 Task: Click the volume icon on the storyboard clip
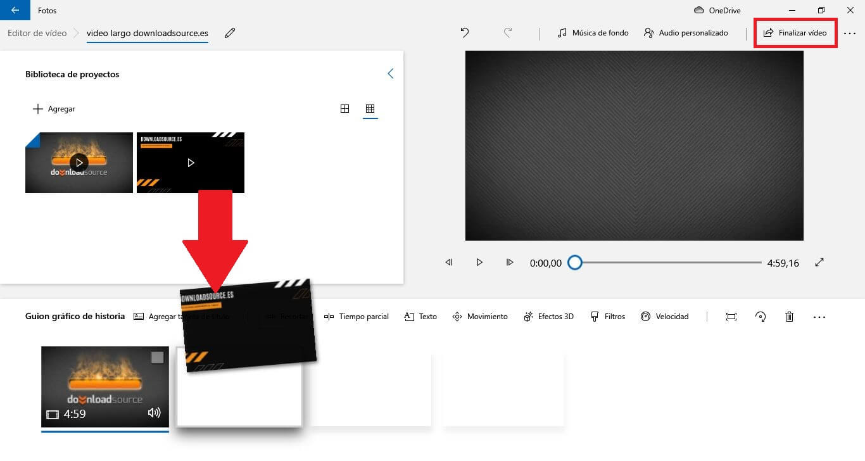click(x=154, y=413)
